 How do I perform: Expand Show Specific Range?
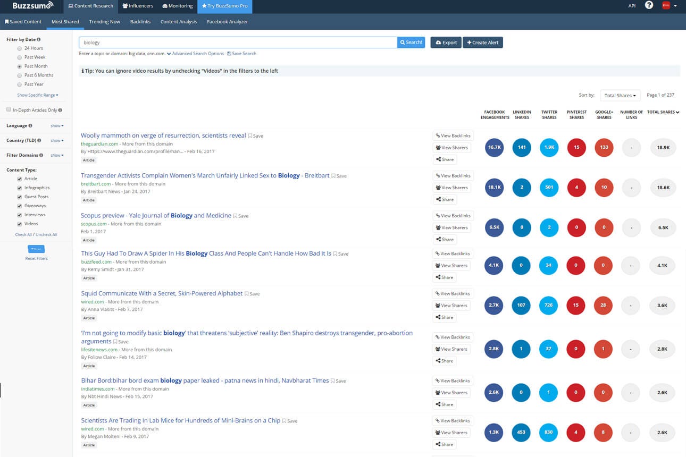point(38,95)
